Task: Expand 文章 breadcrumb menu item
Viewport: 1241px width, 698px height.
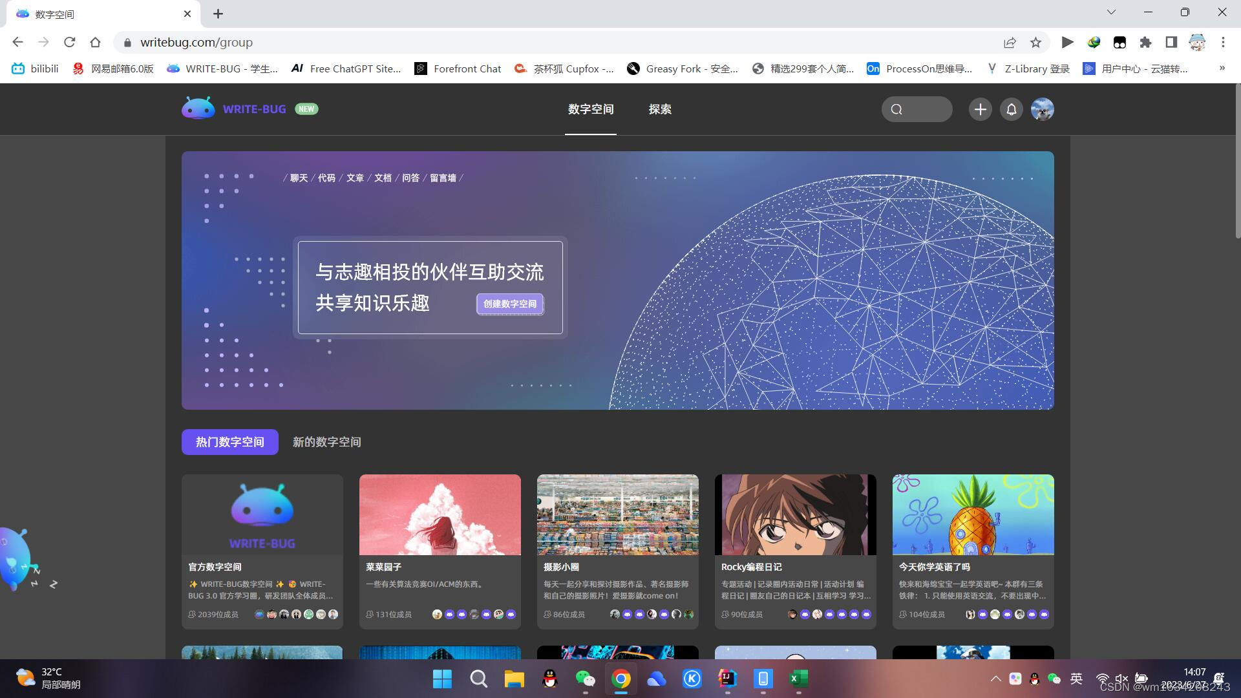Action: click(355, 177)
